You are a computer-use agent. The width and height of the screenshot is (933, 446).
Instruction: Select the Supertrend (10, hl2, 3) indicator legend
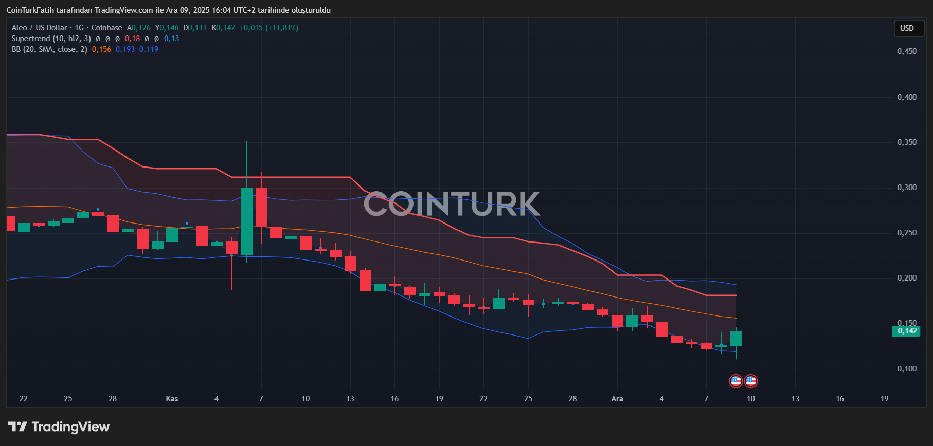point(51,39)
